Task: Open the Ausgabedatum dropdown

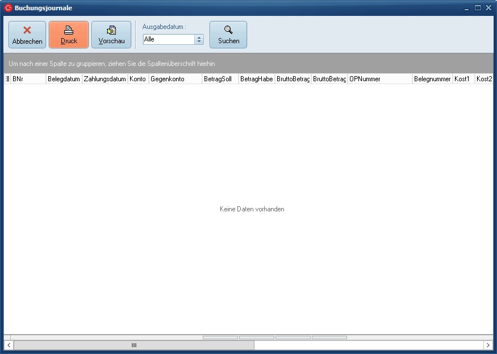Action: pyautogui.click(x=199, y=40)
